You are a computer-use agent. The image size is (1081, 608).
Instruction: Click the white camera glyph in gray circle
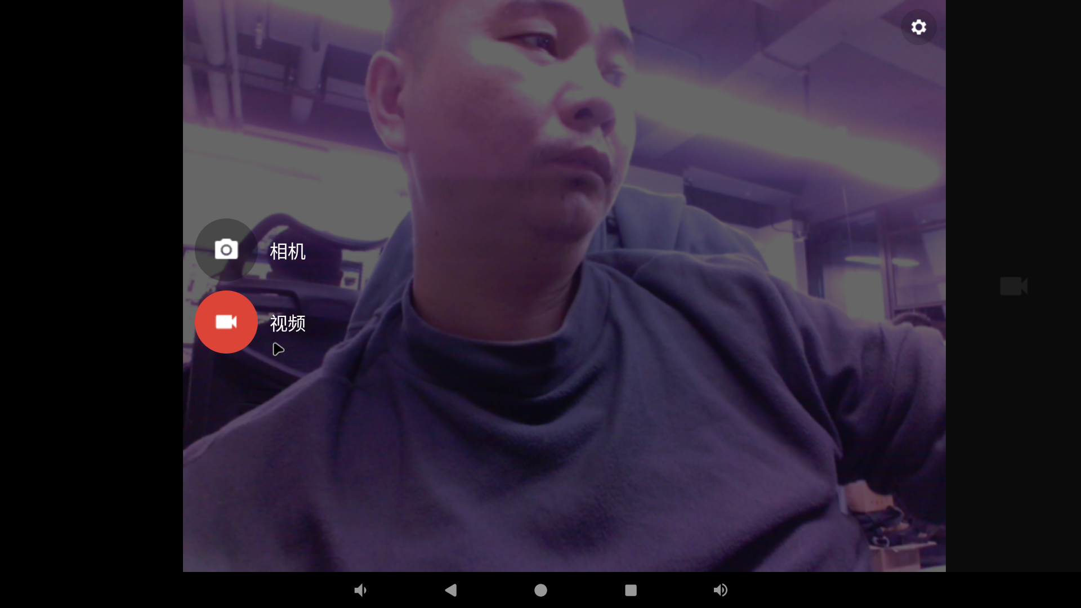(226, 249)
